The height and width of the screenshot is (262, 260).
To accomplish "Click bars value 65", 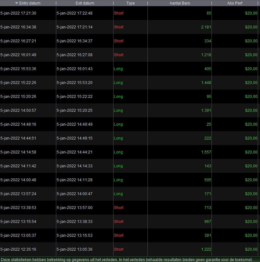I will [x=209, y=13].
